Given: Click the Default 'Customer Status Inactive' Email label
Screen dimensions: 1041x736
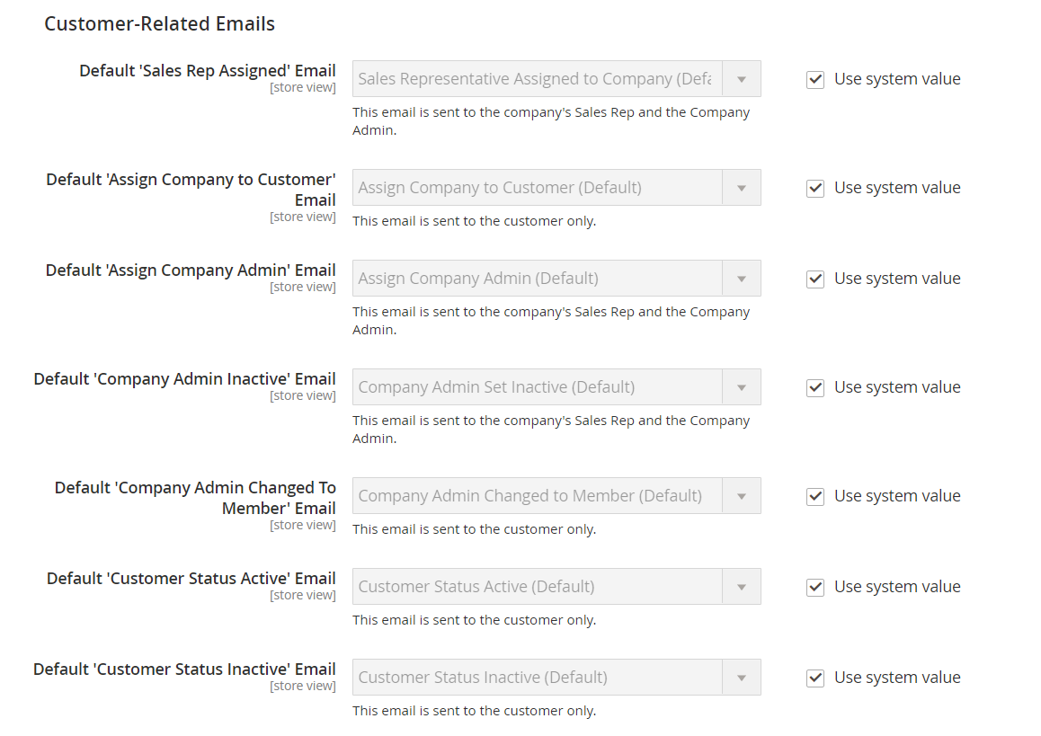Looking at the screenshot, I should [x=184, y=669].
